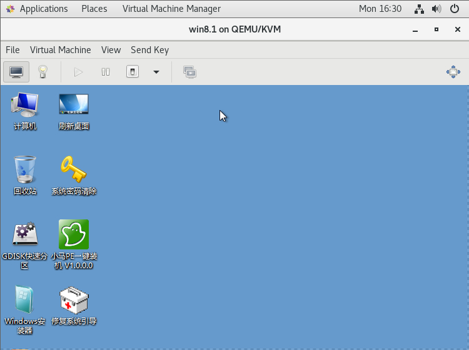The image size is (469, 350).
Task: Click Virtual Machine Manager in top bar
Action: click(x=171, y=9)
